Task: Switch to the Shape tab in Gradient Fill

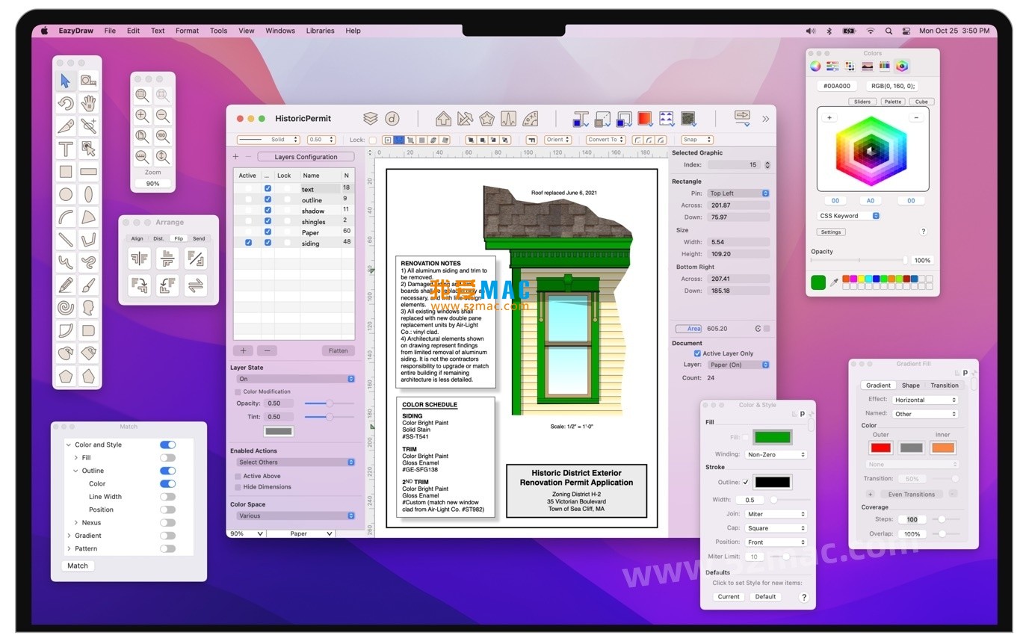Action: (x=911, y=385)
